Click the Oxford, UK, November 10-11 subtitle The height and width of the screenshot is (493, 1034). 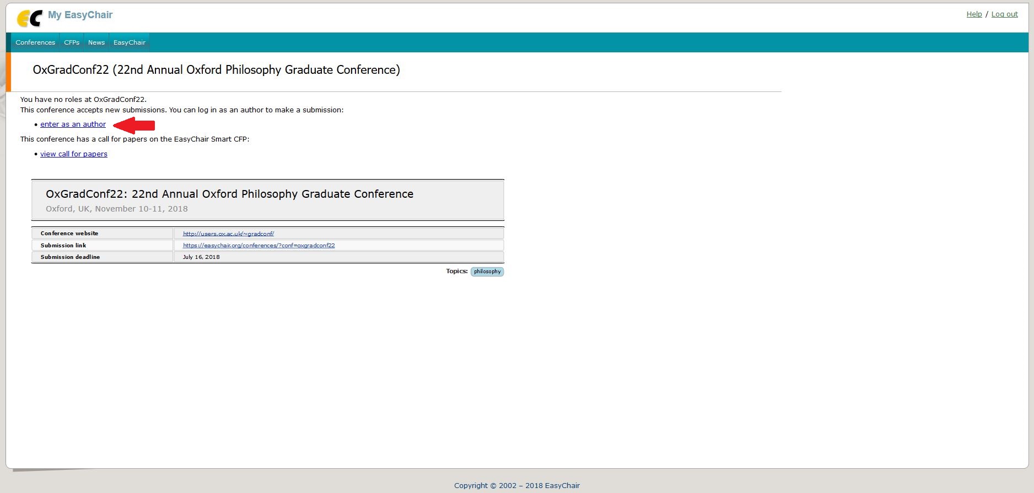117,209
